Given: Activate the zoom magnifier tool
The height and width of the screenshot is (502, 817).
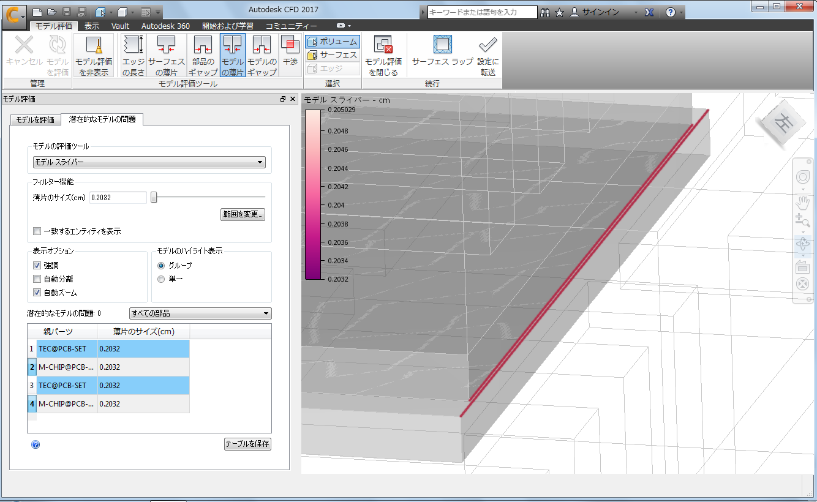Looking at the screenshot, I should point(802,221).
